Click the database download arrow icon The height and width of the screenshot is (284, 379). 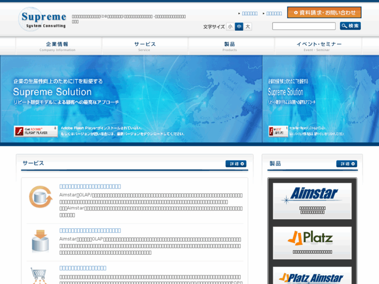[40, 241]
